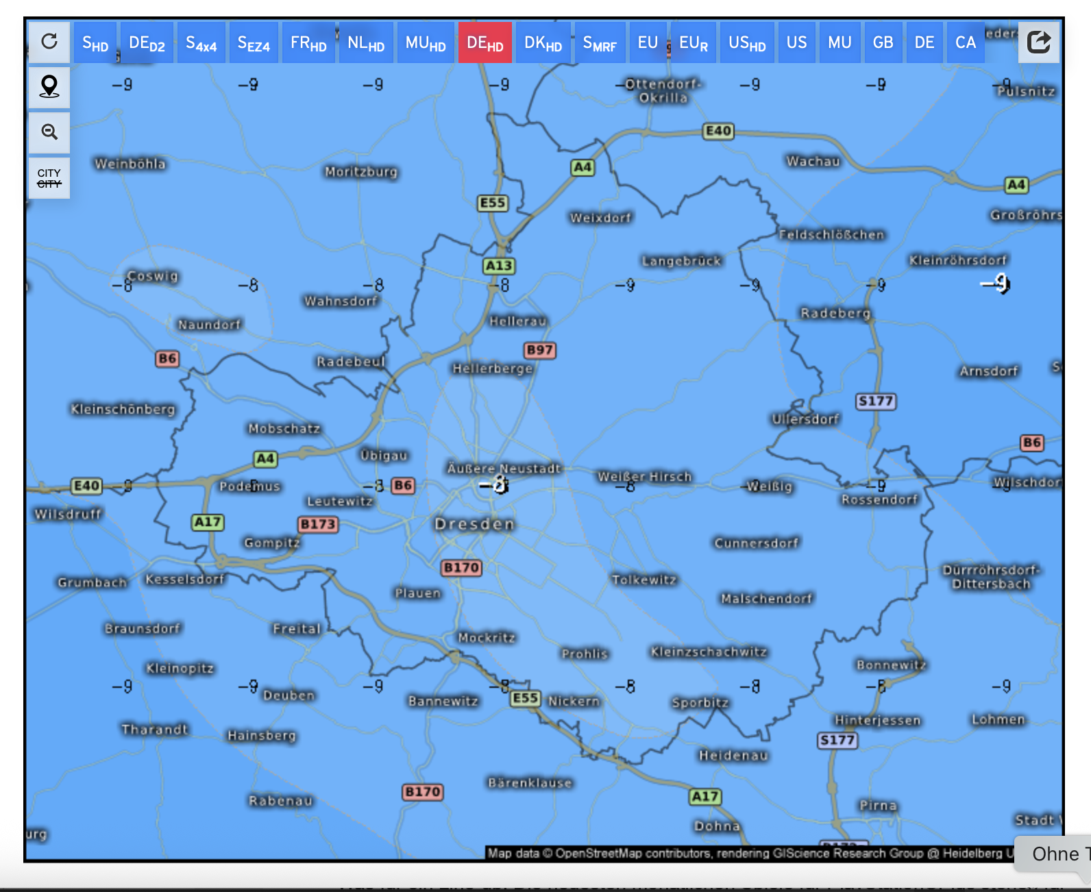This screenshot has width=1091, height=892.
Task: Select the CA model tab
Action: tap(965, 43)
